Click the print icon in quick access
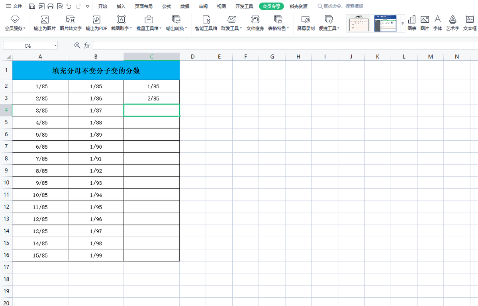This screenshot has width=478, height=306. [50, 6]
